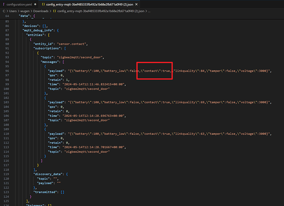Click the "sensor.contact" value
Screen dimensions: 284x206
click(72, 44)
